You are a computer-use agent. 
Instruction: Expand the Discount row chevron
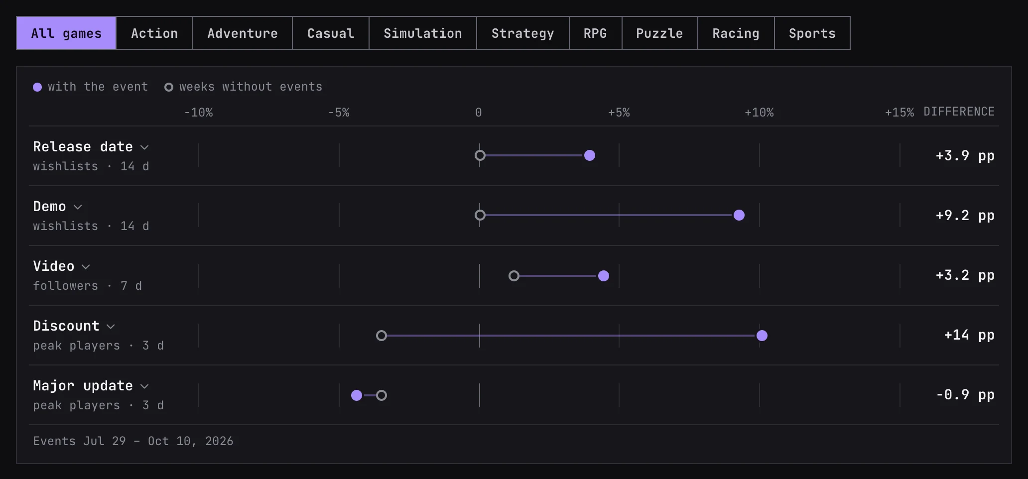111,327
